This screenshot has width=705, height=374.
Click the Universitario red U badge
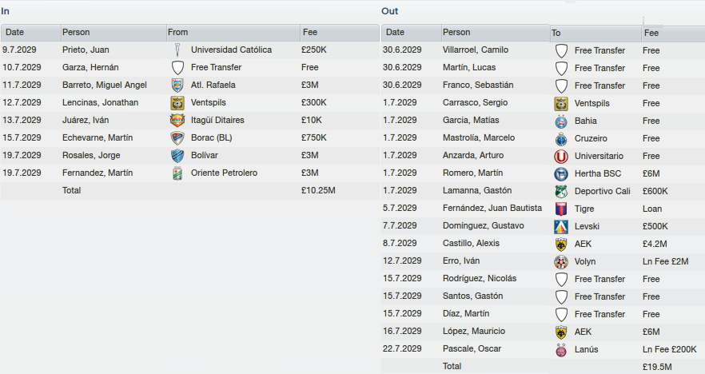pyautogui.click(x=561, y=156)
